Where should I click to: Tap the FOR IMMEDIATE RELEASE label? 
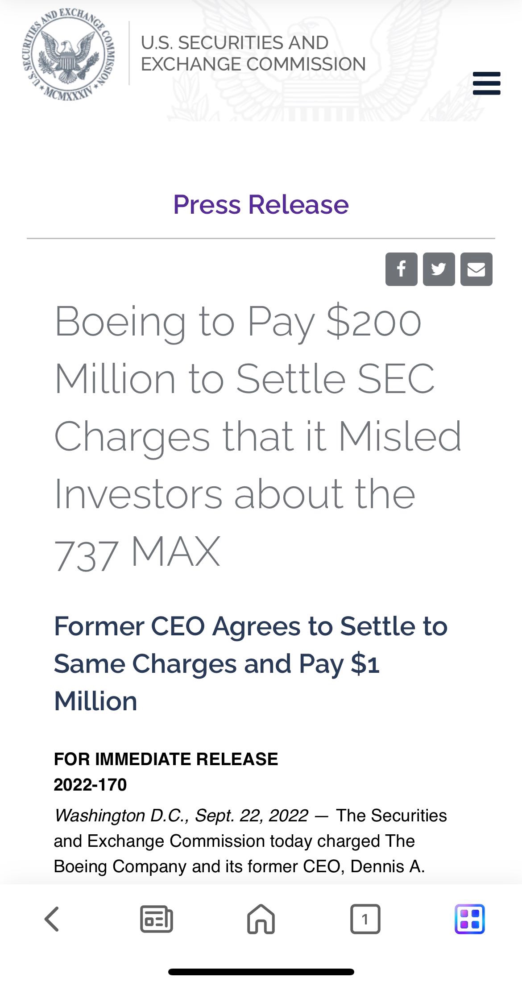pos(166,759)
